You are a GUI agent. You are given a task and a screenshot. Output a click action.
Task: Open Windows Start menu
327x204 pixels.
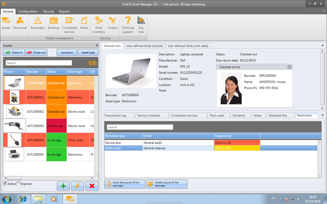(7, 199)
